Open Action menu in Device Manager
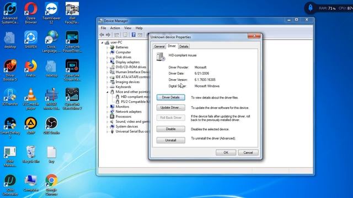 115,28
